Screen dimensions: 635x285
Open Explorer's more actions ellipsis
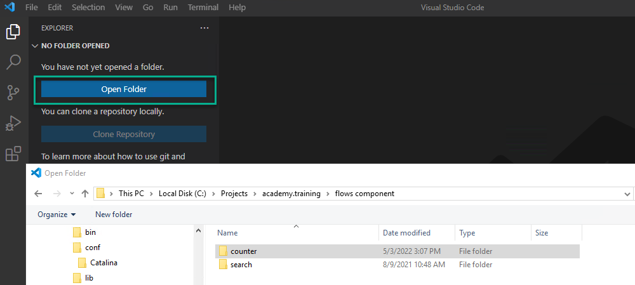click(x=204, y=28)
